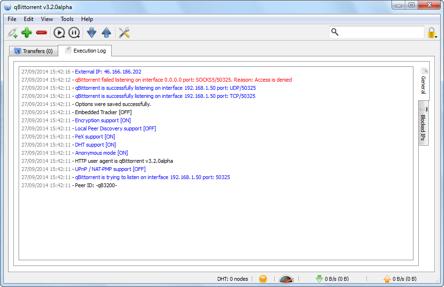Viewport: 444px width, 287px height.
Task: Delete torrent with red minus icon
Action: coord(42,32)
